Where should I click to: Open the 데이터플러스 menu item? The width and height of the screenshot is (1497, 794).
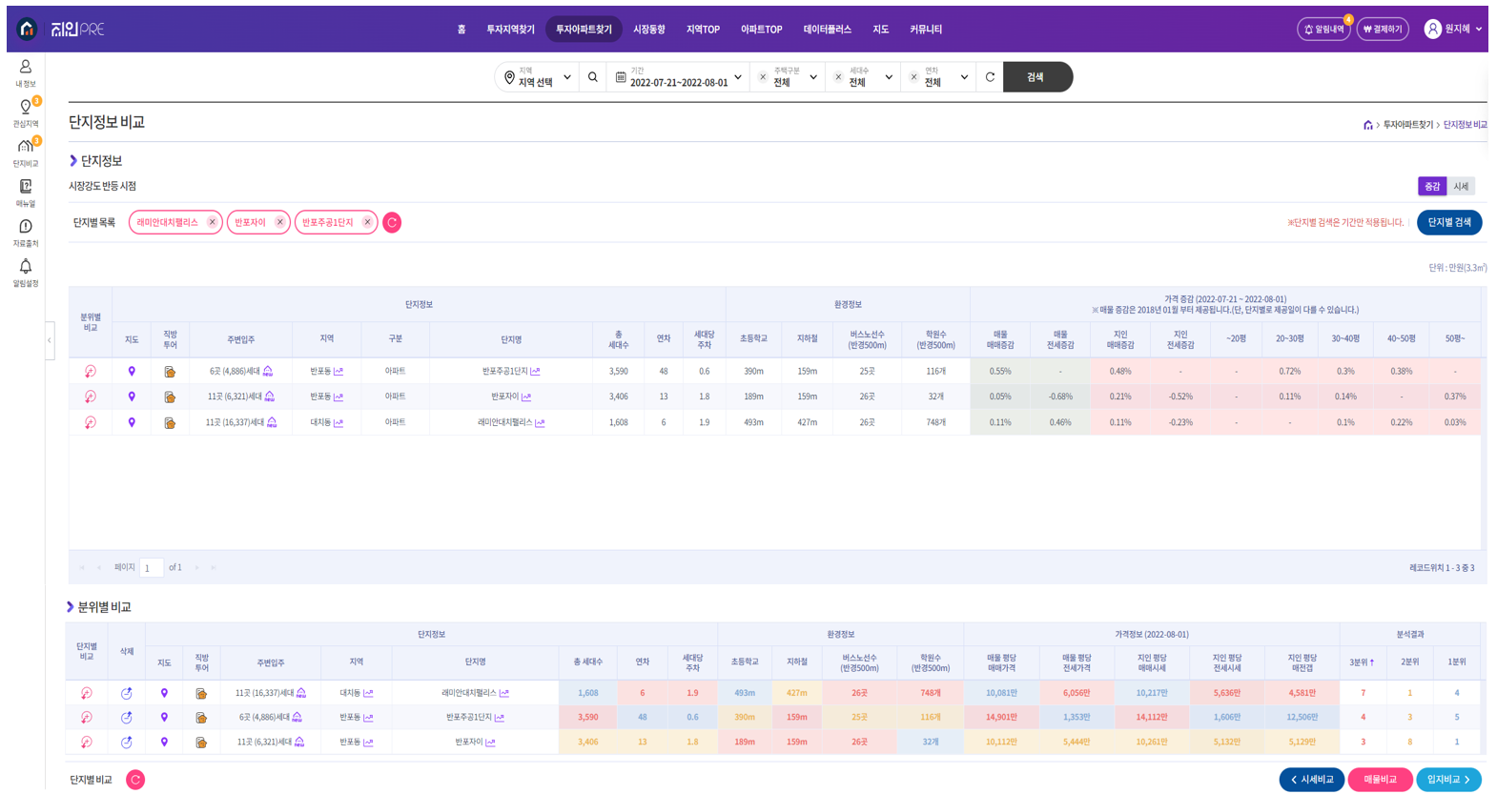(x=827, y=30)
